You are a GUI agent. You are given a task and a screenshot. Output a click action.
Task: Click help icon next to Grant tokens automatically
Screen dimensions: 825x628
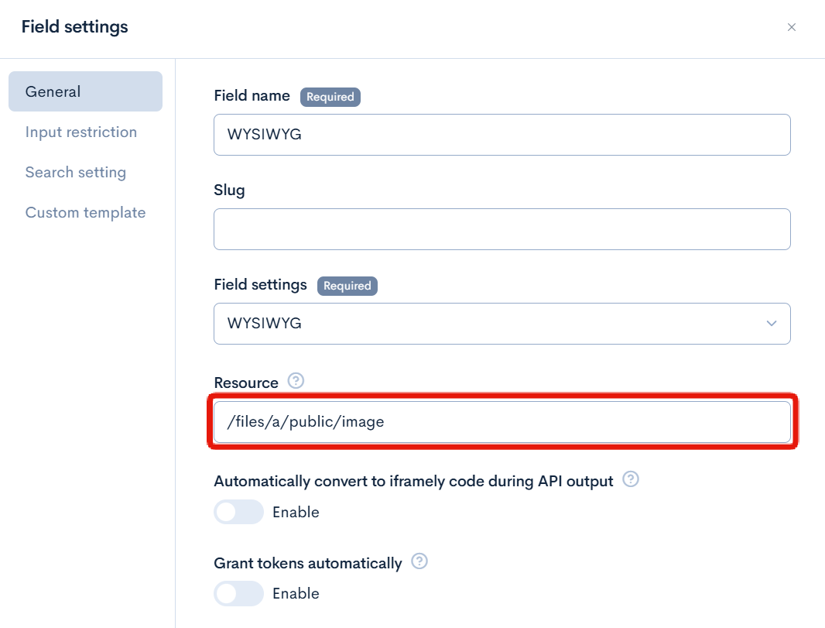tap(419, 561)
